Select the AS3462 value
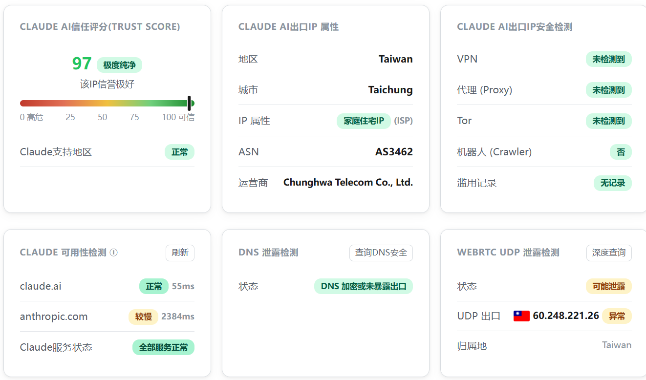 pos(394,152)
